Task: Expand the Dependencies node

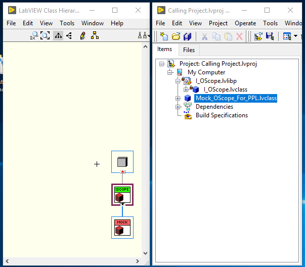Action: (178, 107)
